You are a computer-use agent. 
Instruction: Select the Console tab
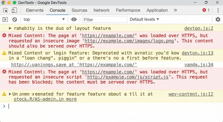pos(57,10)
